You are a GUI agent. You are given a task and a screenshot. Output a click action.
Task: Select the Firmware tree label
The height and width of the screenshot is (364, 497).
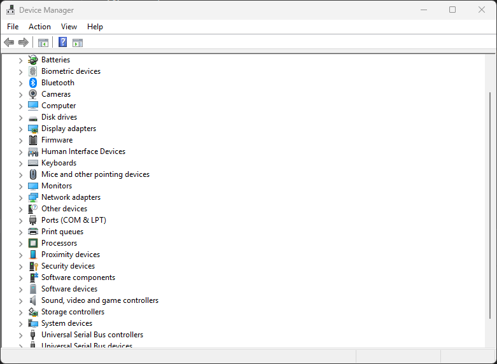point(57,140)
